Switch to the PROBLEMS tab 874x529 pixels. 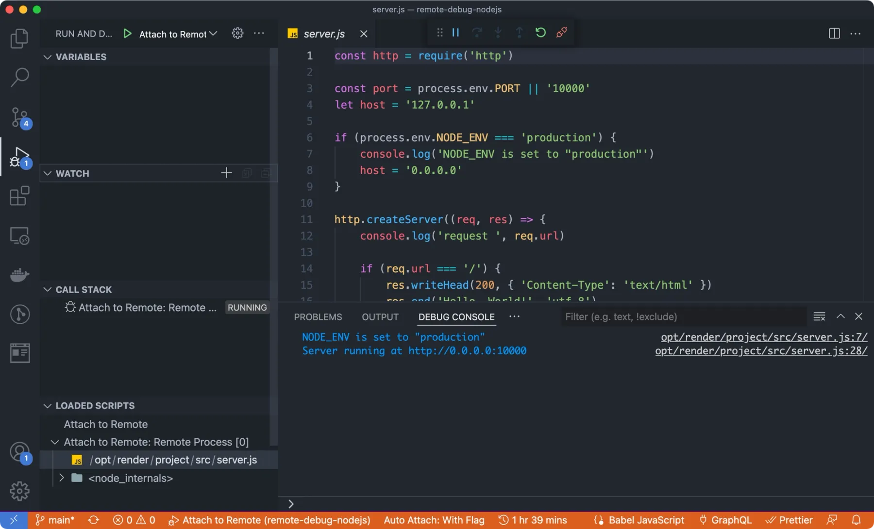[318, 316]
